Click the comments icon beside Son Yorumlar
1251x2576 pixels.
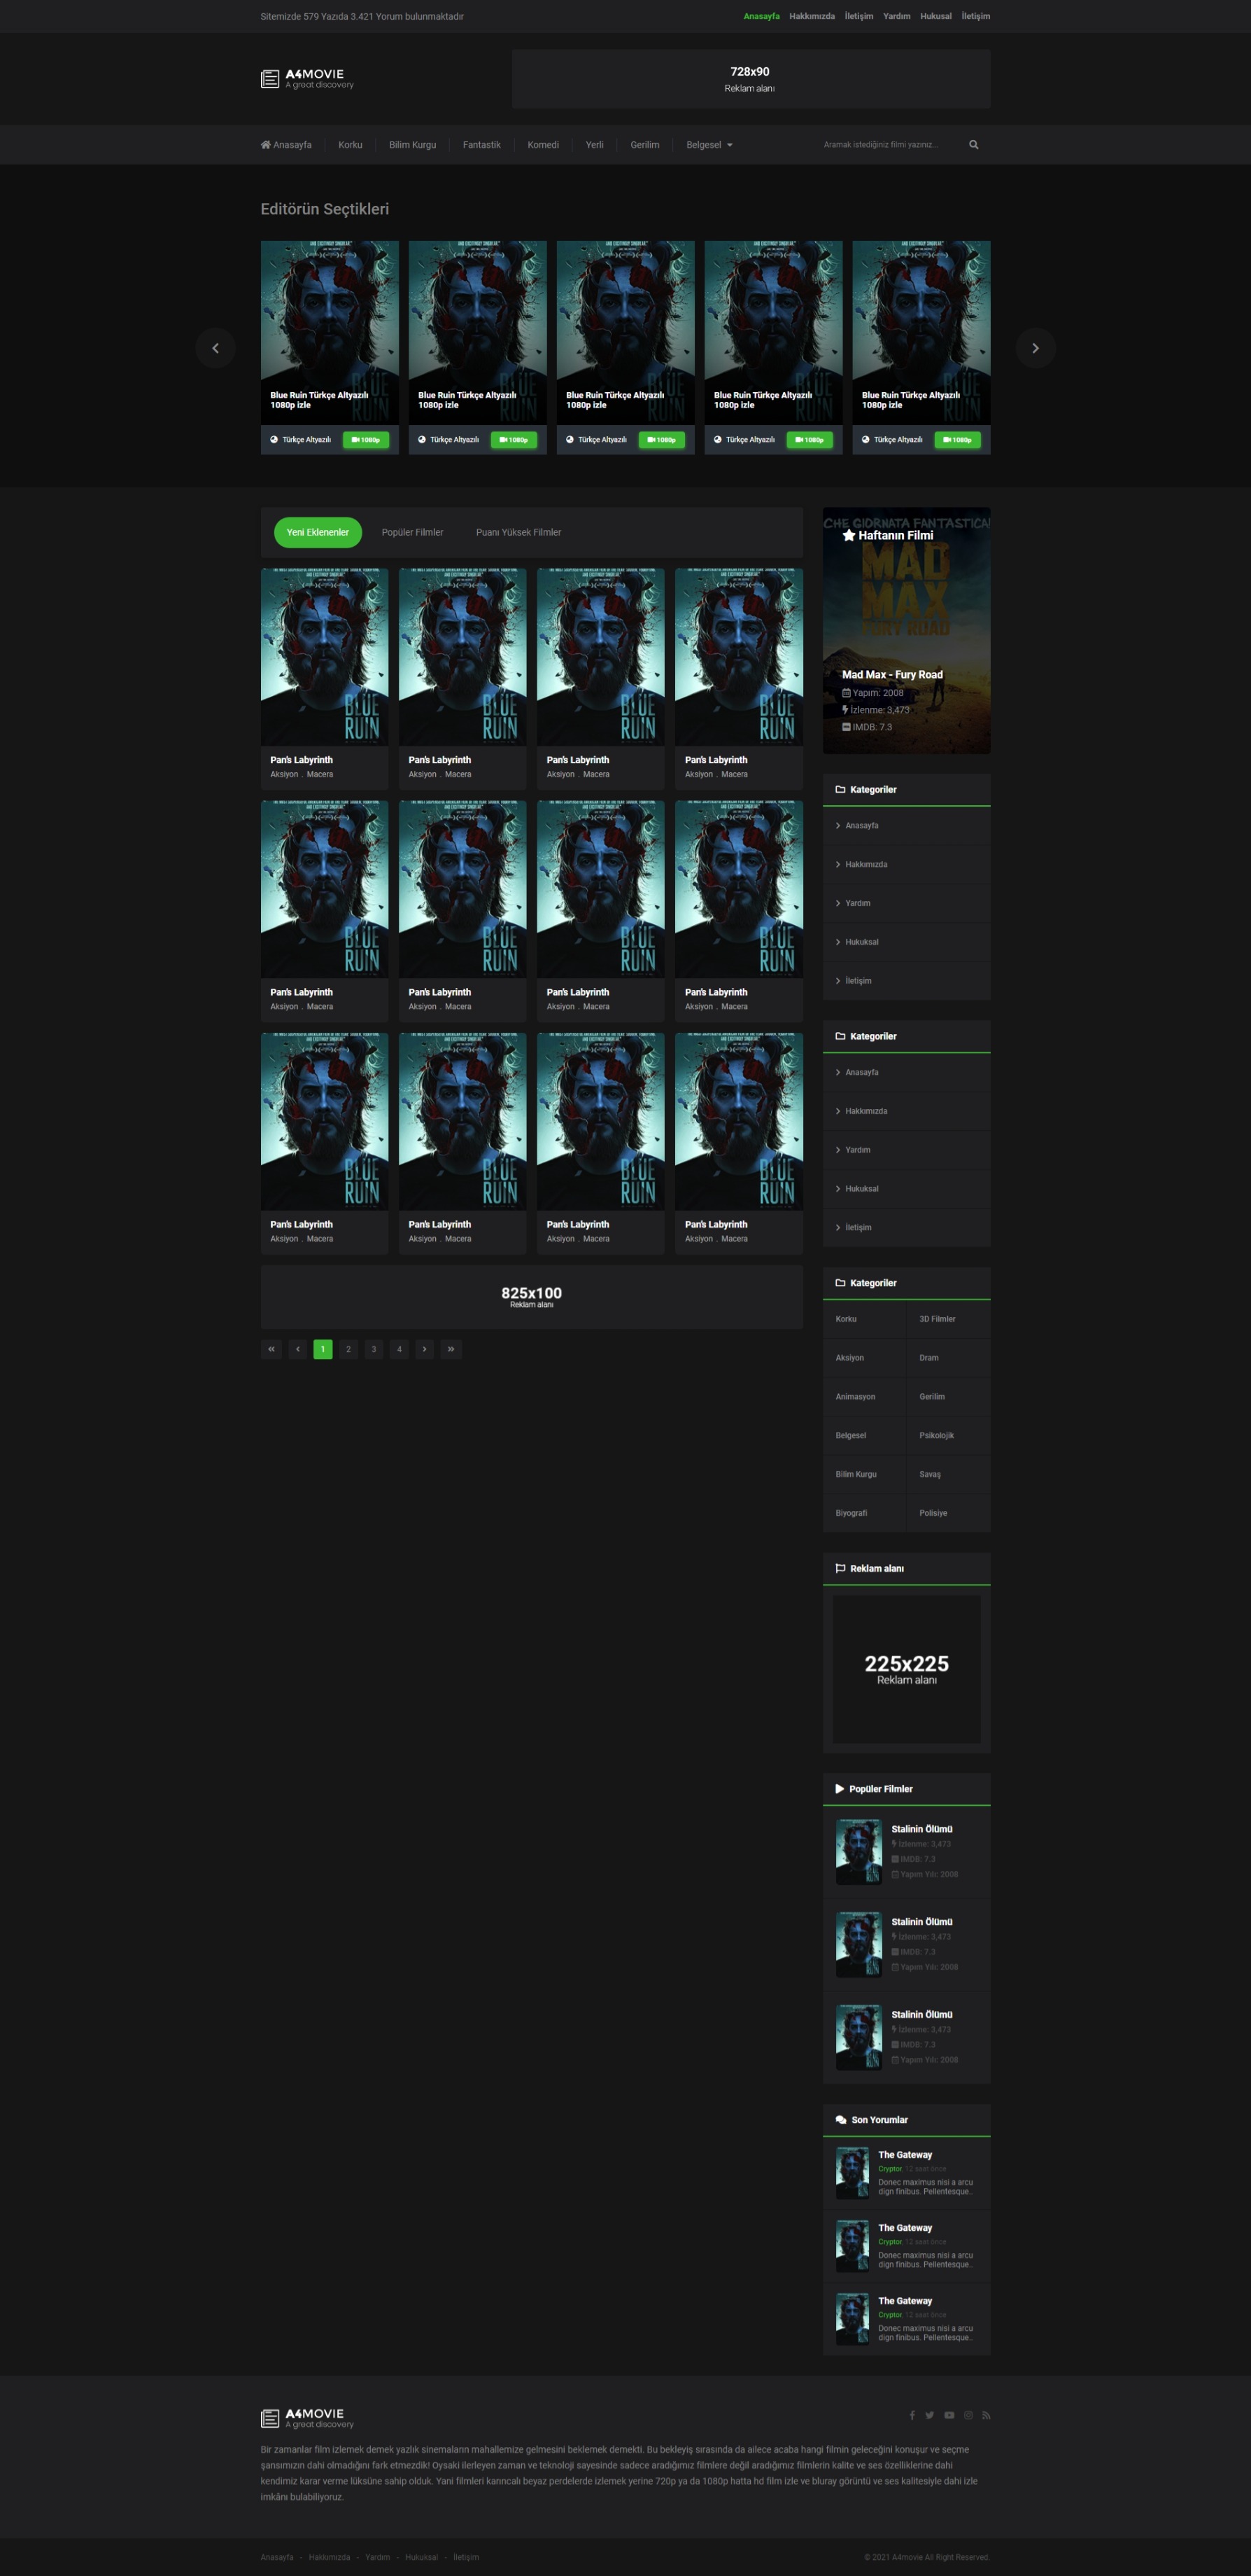click(841, 2120)
